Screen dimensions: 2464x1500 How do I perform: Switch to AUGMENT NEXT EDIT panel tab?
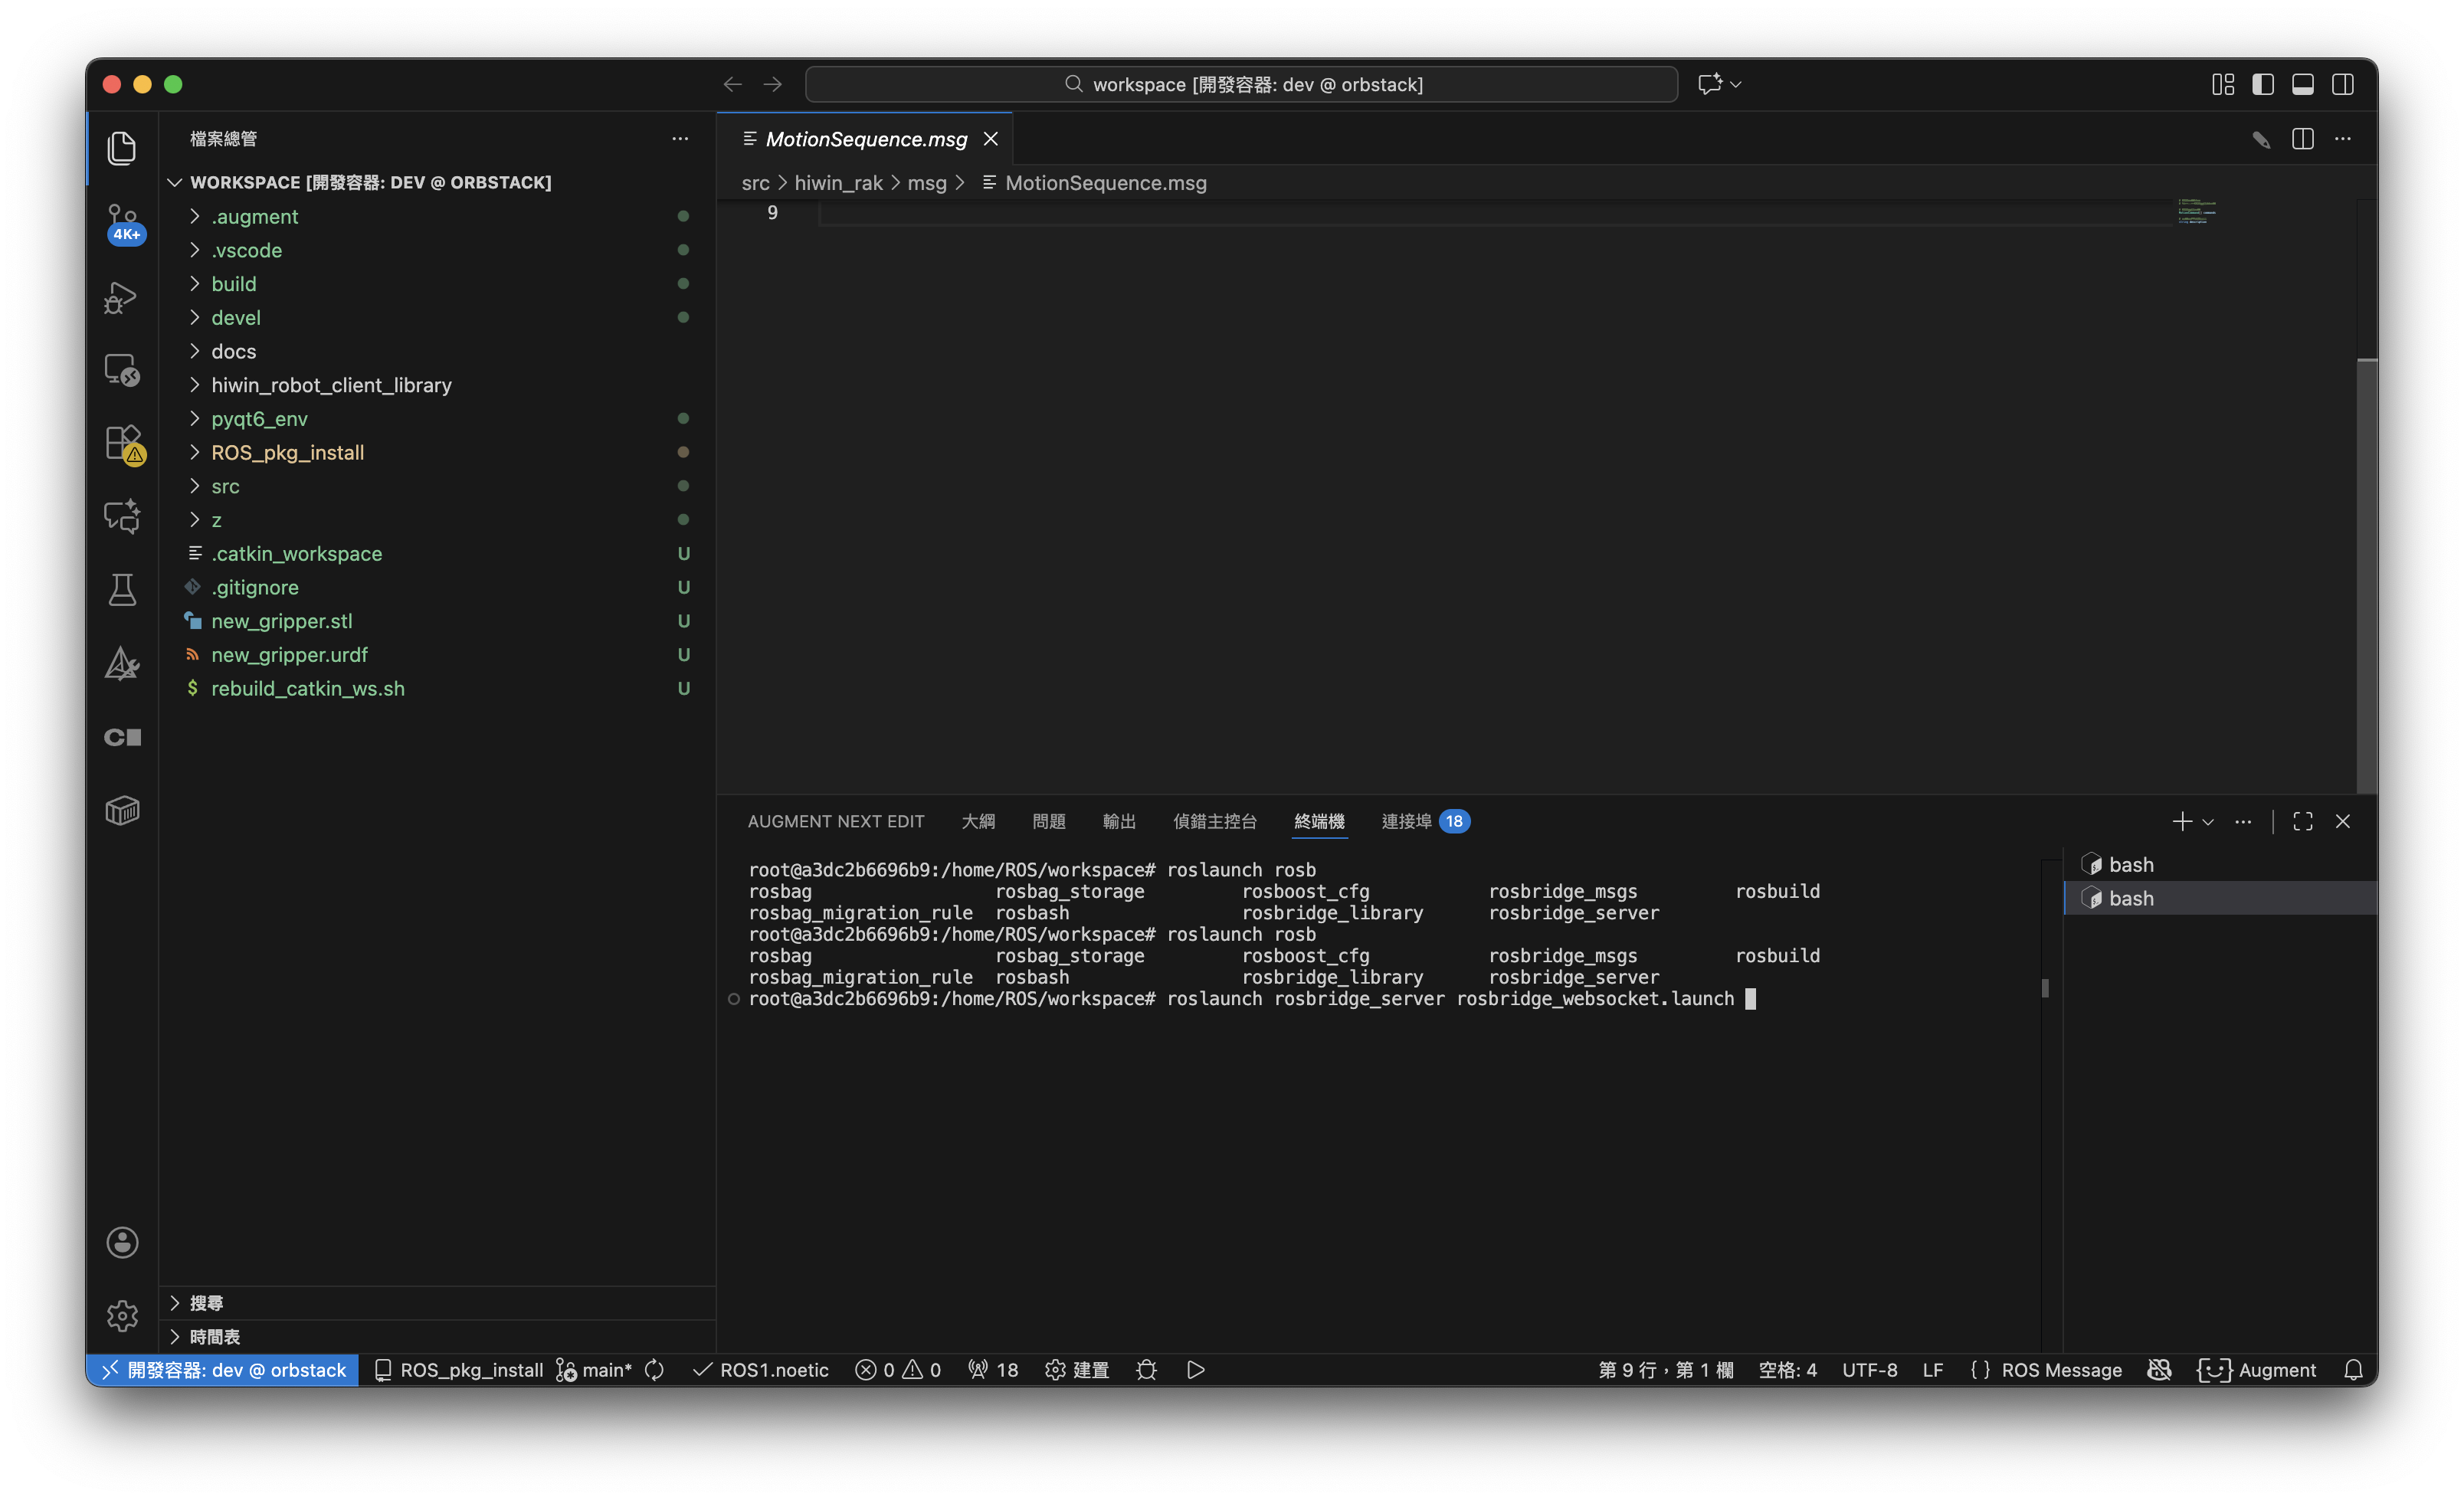pyautogui.click(x=836, y=821)
